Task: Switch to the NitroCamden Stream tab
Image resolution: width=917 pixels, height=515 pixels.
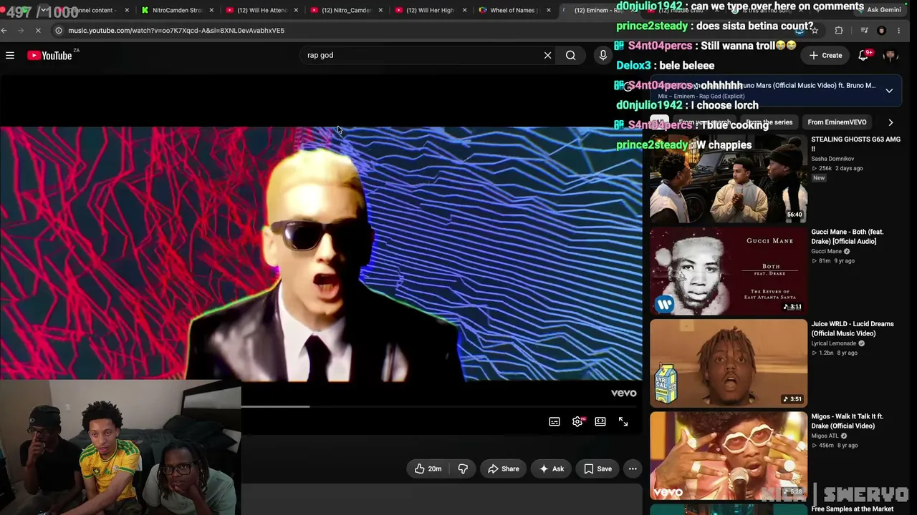Action: (176, 10)
